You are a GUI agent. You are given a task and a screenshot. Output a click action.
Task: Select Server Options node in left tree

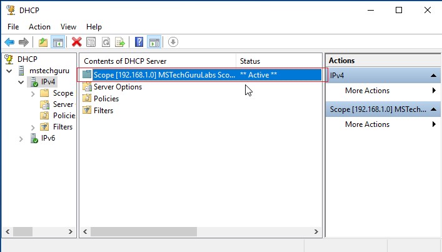[64, 104]
